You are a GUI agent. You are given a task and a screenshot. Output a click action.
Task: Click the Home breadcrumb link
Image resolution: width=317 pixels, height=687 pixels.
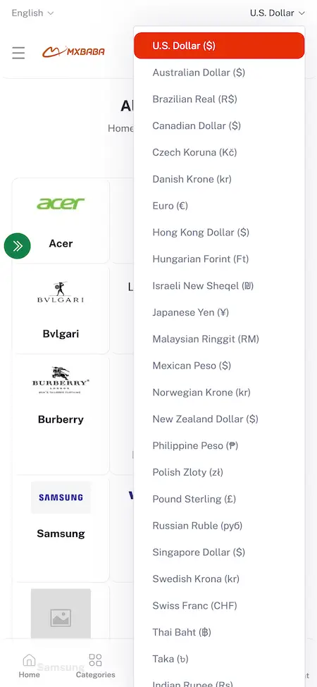coord(120,128)
